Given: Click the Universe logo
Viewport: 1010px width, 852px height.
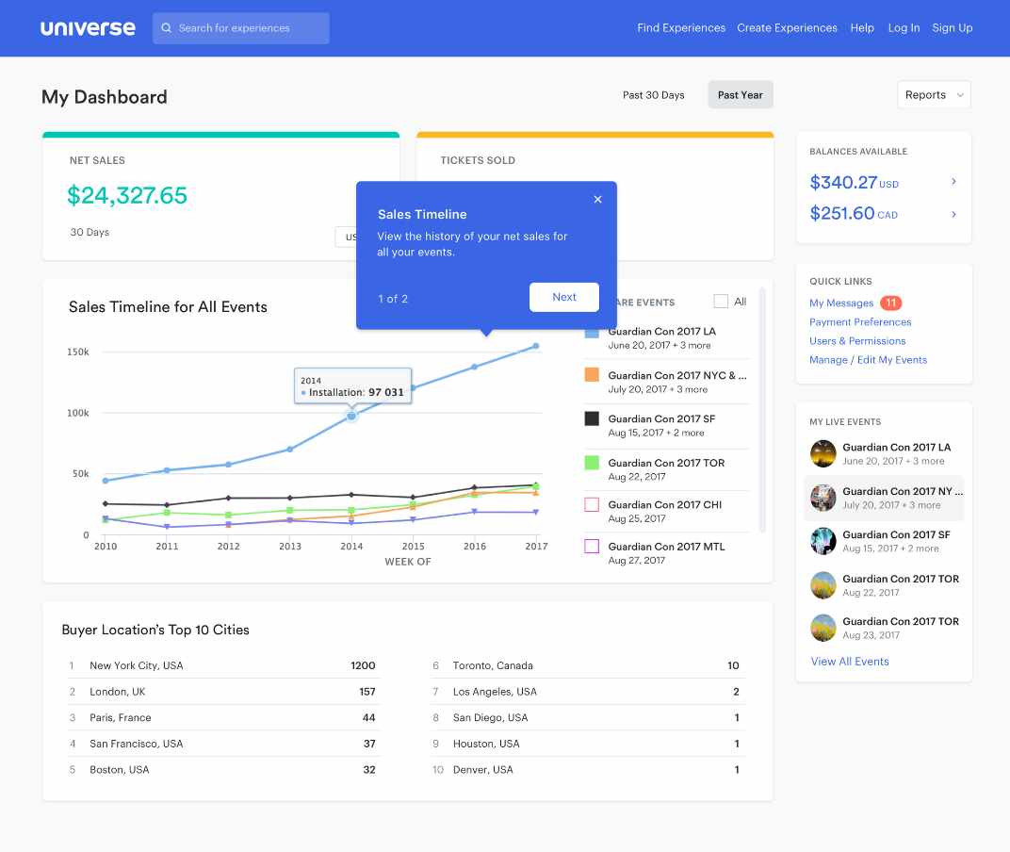Looking at the screenshot, I should 88,28.
